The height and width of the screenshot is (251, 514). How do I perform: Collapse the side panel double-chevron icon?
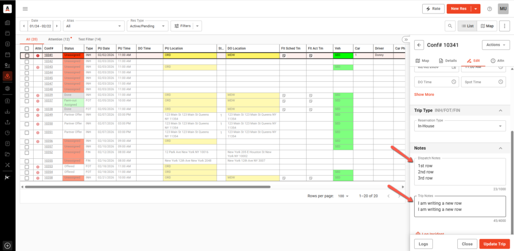(406, 39)
